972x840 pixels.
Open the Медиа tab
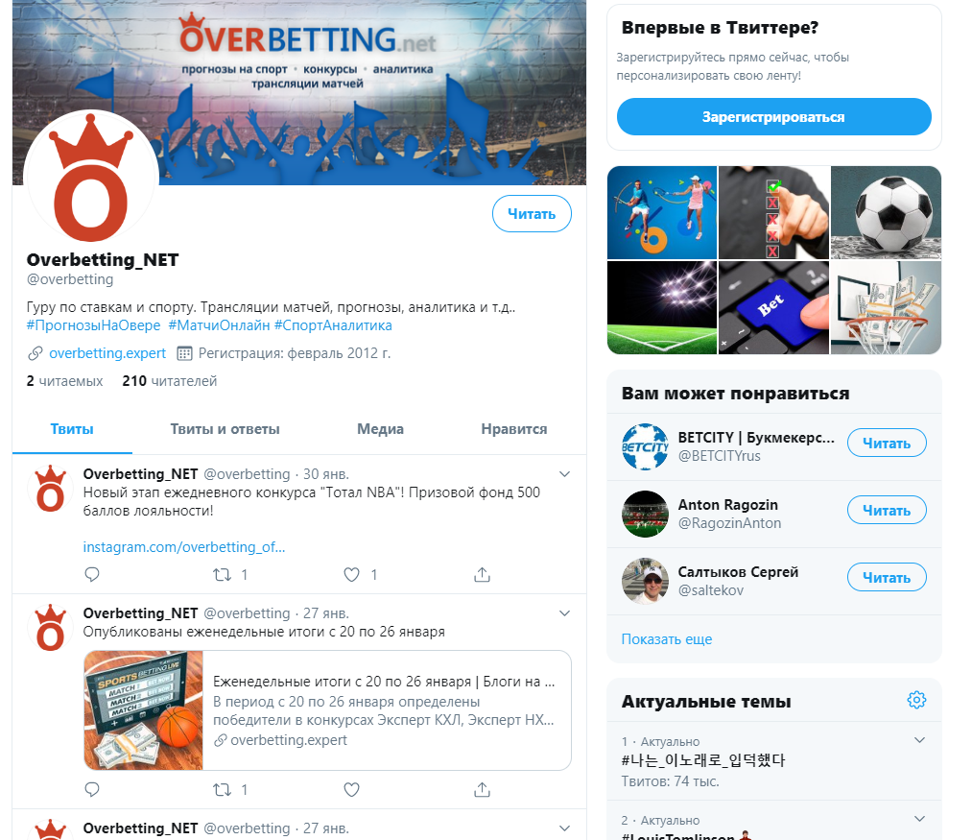point(381,429)
